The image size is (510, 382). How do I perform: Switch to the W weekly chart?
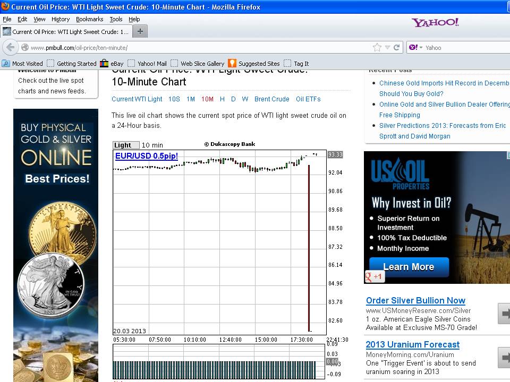(245, 99)
